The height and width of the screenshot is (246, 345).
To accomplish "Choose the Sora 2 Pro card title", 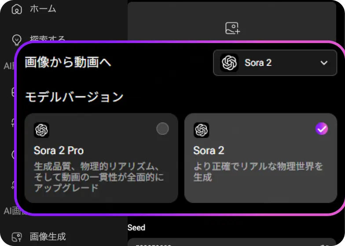I will (x=59, y=151).
